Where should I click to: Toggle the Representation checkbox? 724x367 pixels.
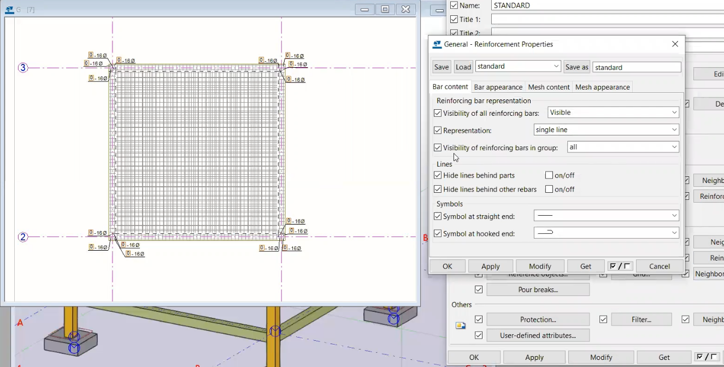pos(438,131)
